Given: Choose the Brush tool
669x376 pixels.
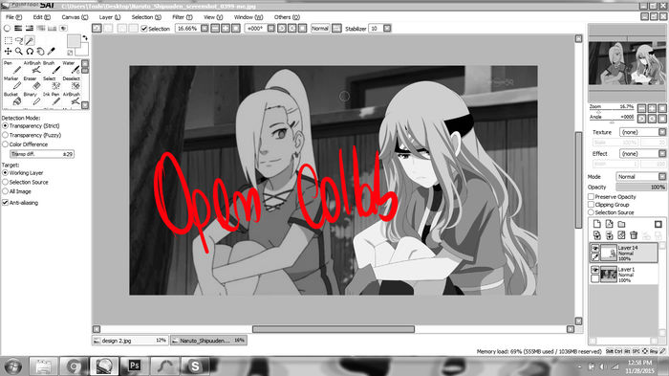Looking at the screenshot, I should 52,67.
